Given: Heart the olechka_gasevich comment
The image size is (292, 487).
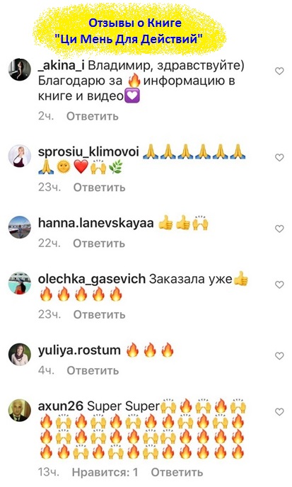Looking at the screenshot, I should (x=279, y=285).
